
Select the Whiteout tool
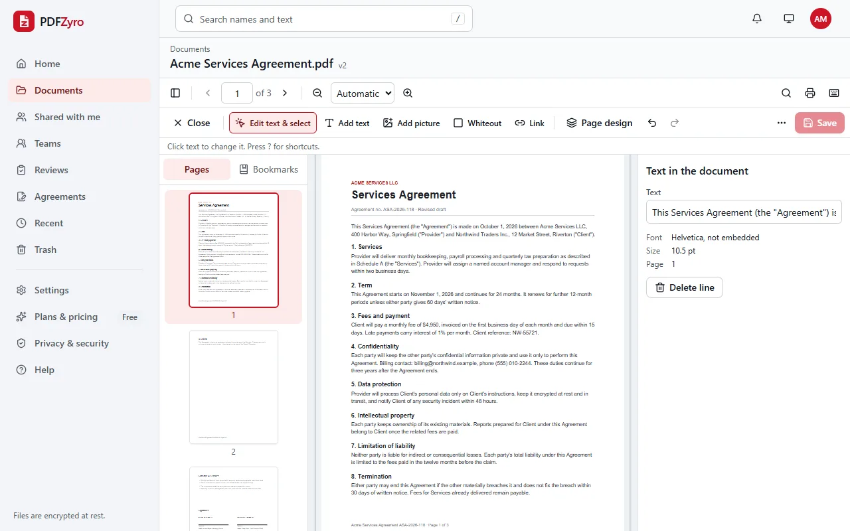(477, 123)
